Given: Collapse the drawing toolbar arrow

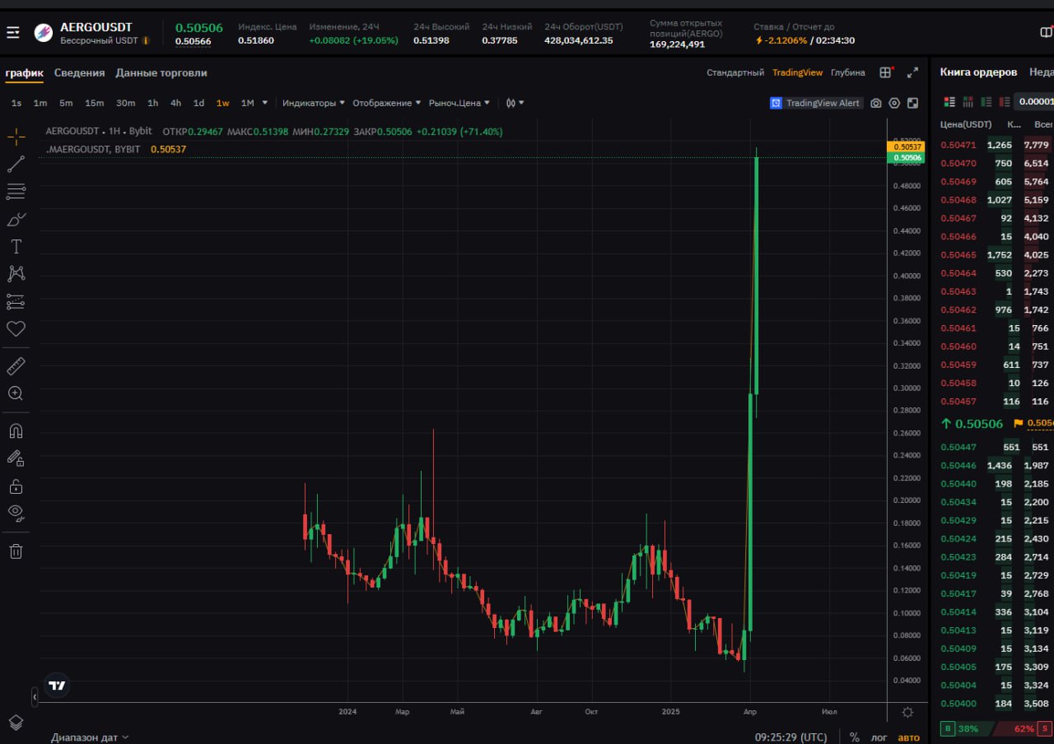Looking at the screenshot, I should pyautogui.click(x=35, y=697).
